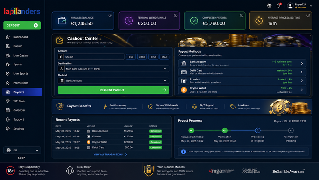
Task: Click the Cashout Center wallet icon
Action: [60, 40]
